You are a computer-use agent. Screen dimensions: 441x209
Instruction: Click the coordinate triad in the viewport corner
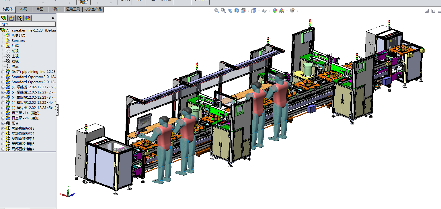point(68,192)
